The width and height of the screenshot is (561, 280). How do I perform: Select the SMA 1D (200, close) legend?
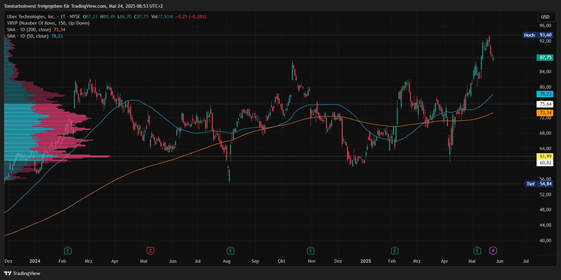coord(29,29)
